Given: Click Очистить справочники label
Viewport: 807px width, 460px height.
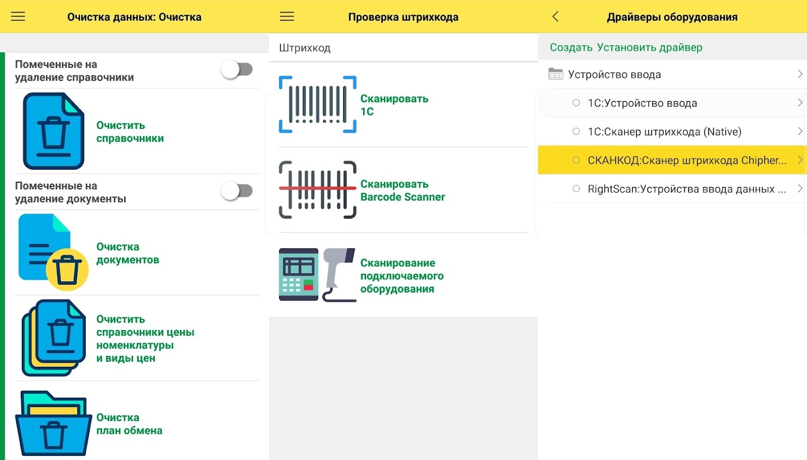Looking at the screenshot, I should tap(130, 132).
